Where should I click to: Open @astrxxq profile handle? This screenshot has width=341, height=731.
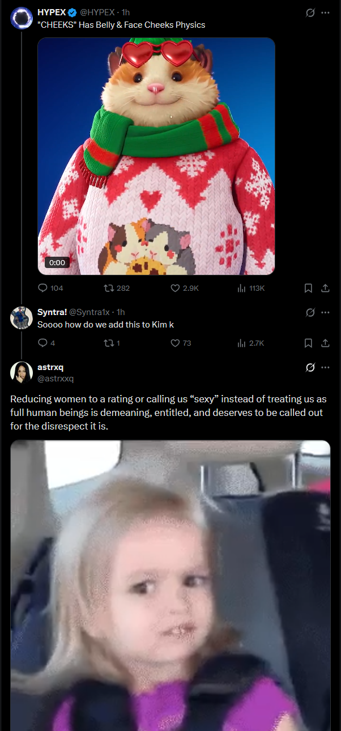tap(56, 378)
